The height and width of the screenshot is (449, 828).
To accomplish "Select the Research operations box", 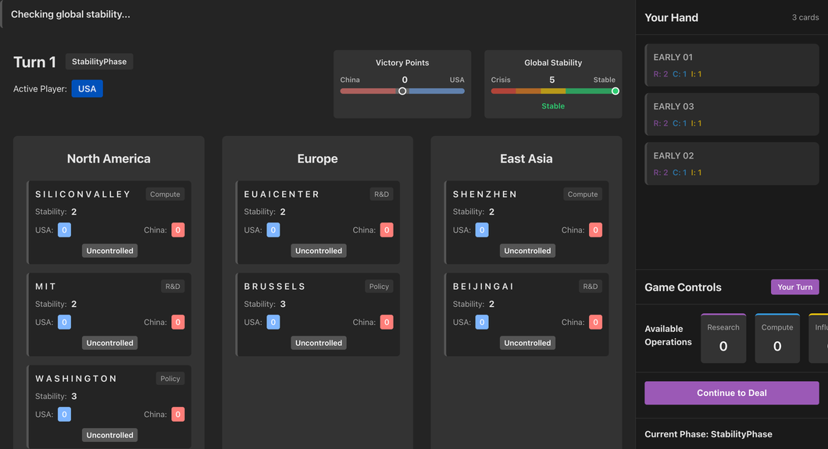I will tap(723, 338).
